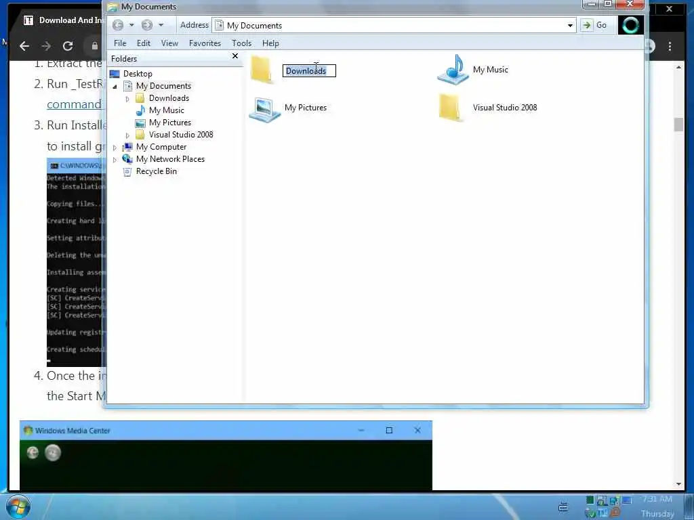Select Visual Studio 2008 in Folders tree
The image size is (694, 520).
click(181, 135)
